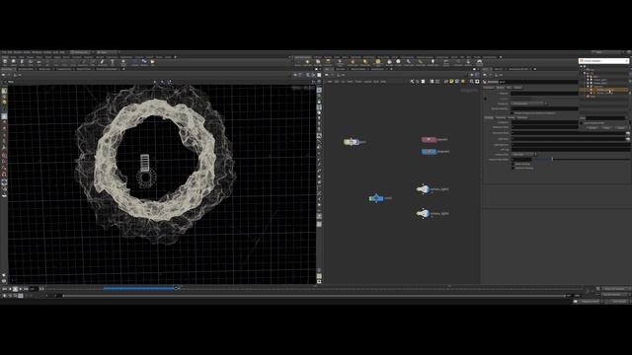Open the Auto Update dropdown at bottom right
Viewport: 632px width, 355px height.
click(x=619, y=301)
